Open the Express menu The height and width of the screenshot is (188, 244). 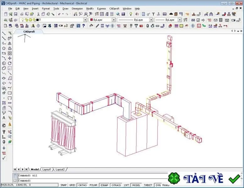101,8
